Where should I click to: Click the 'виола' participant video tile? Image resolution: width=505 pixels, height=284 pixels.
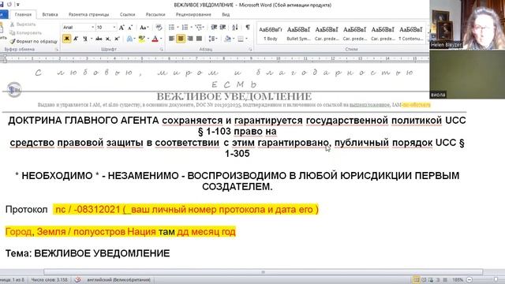467,74
